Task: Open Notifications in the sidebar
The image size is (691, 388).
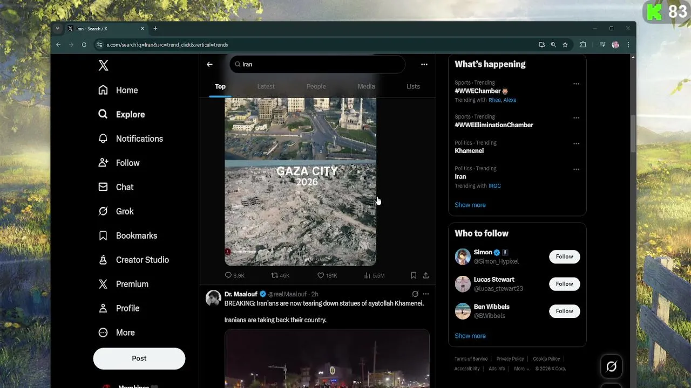Action: (131, 138)
